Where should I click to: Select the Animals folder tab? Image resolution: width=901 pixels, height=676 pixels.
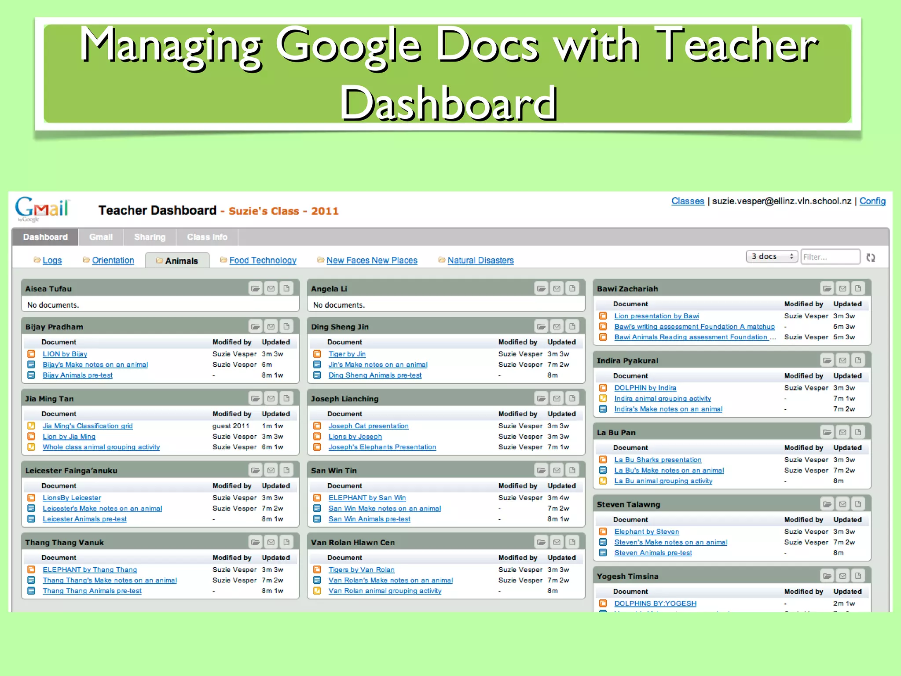[177, 261]
